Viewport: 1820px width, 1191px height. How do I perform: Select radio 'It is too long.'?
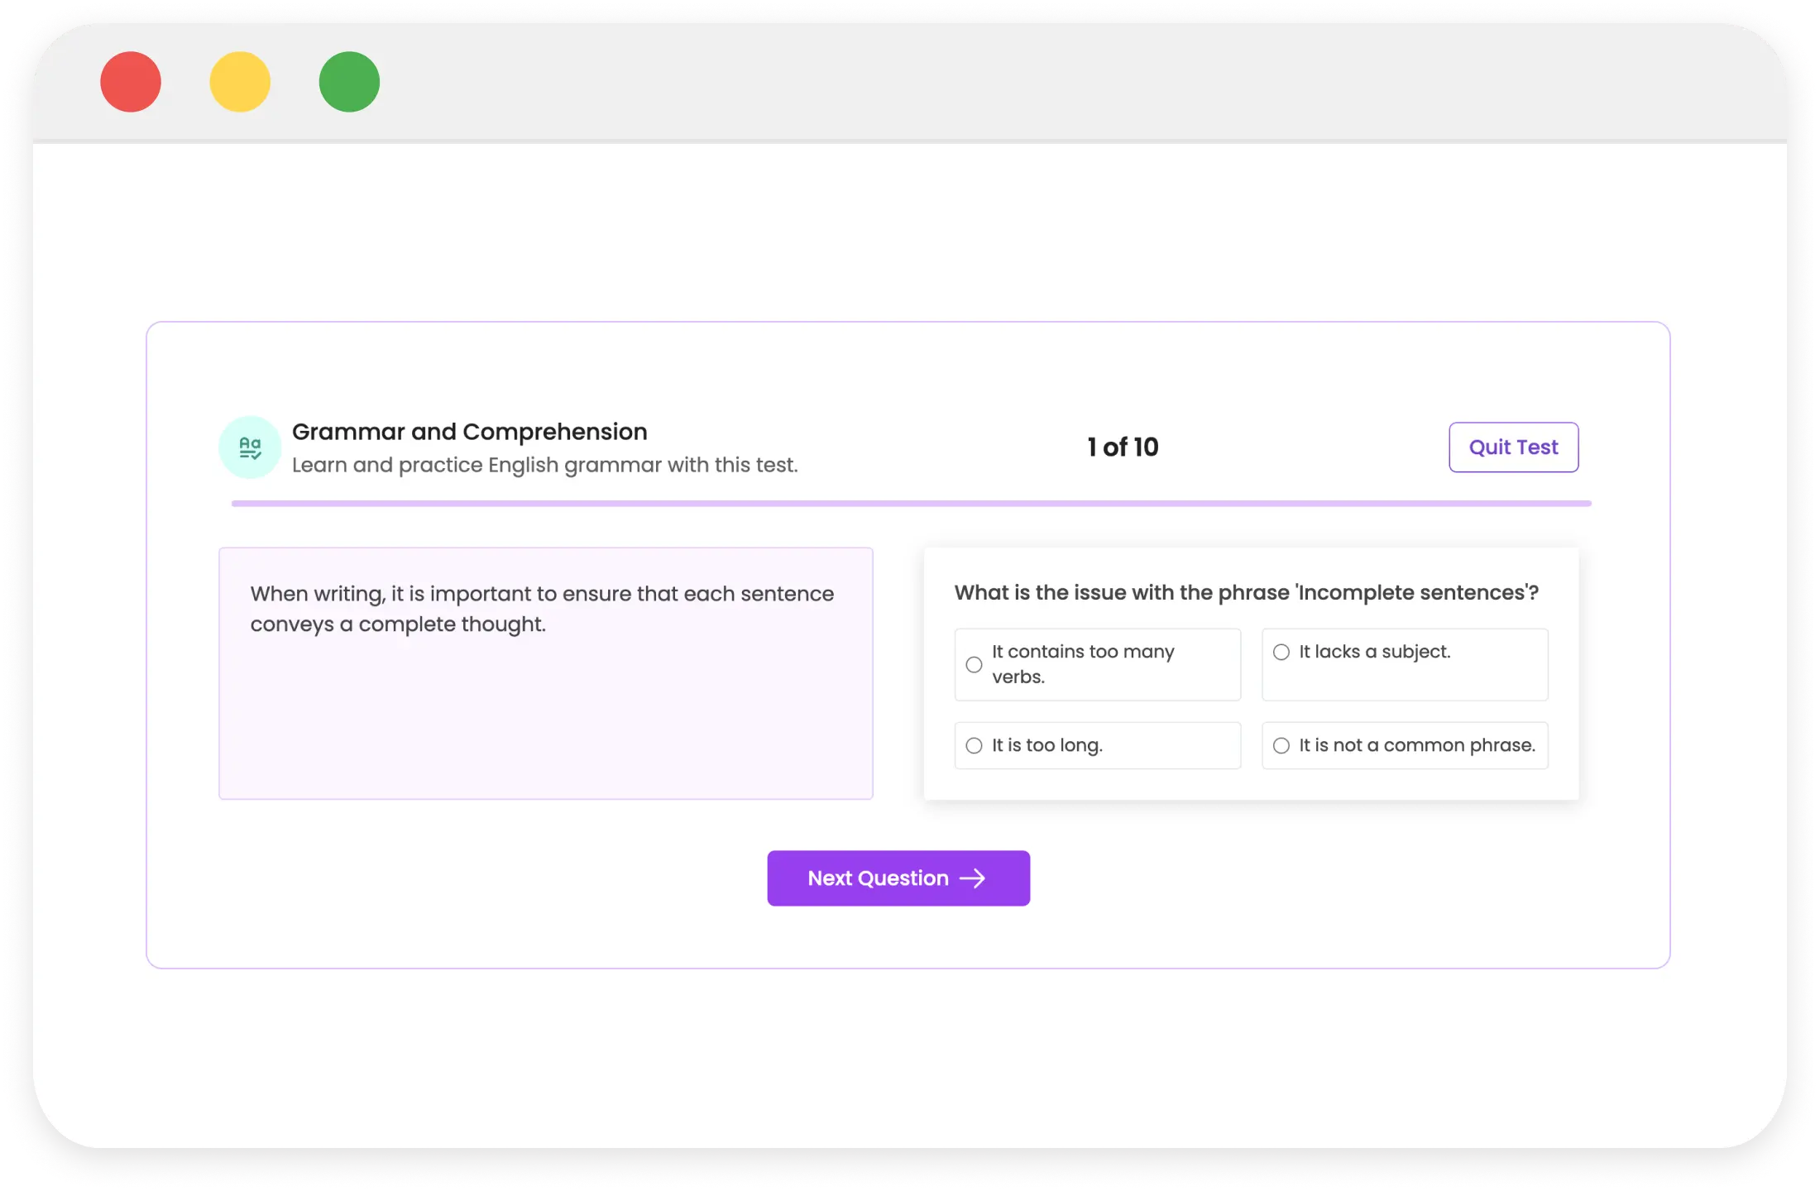(x=974, y=746)
